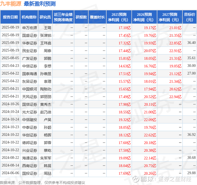The image size is (197, 185).
Task: Click the 数据来源 disclaimer text
Action: coord(43,183)
